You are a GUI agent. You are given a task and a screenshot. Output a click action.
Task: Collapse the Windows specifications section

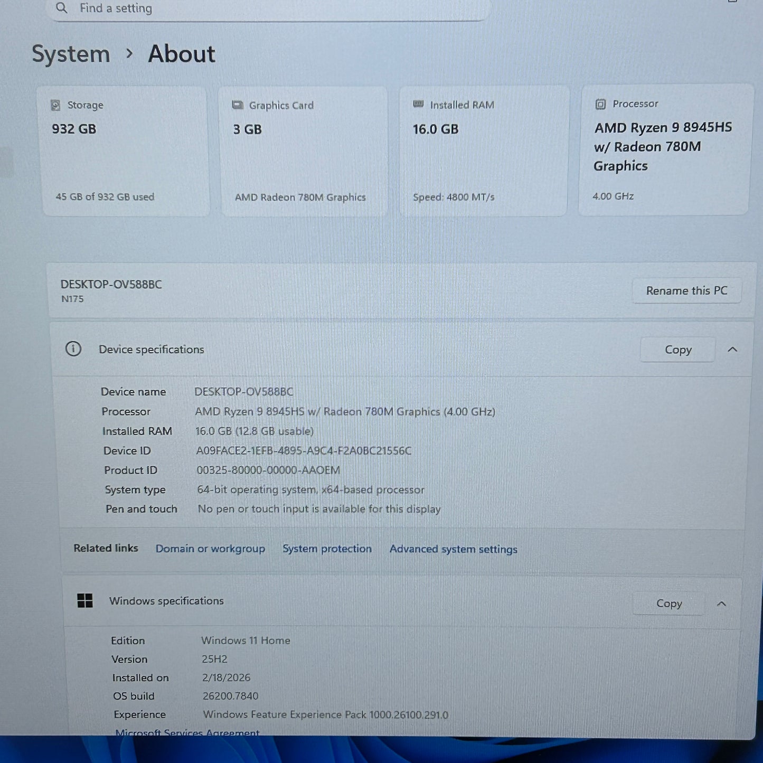pos(722,603)
